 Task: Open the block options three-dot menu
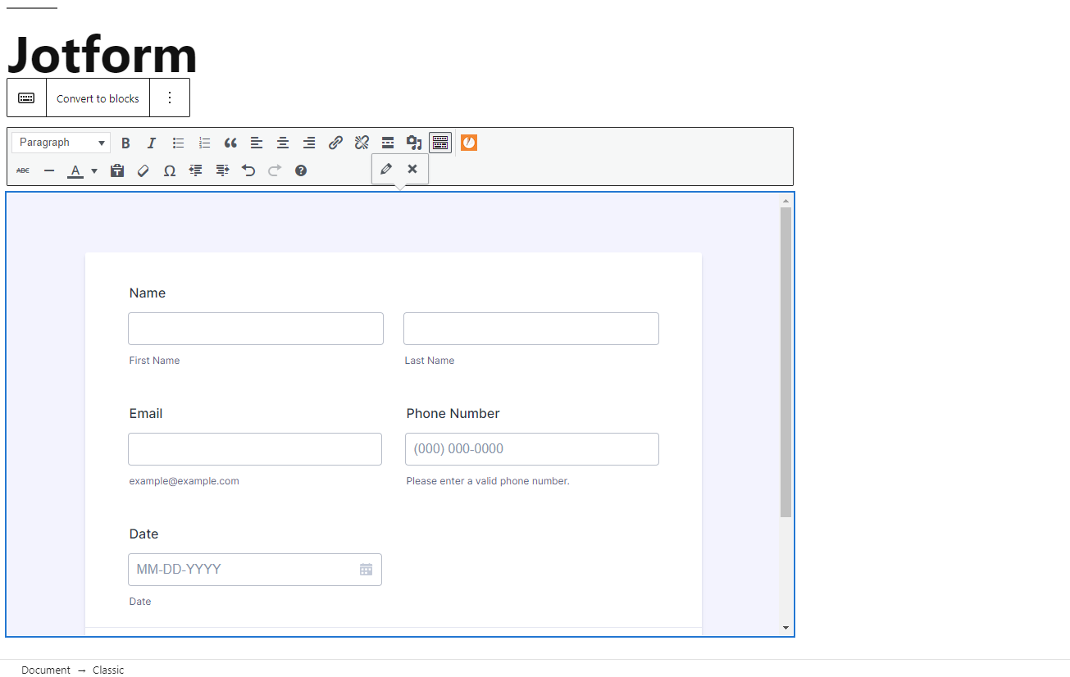pos(170,98)
